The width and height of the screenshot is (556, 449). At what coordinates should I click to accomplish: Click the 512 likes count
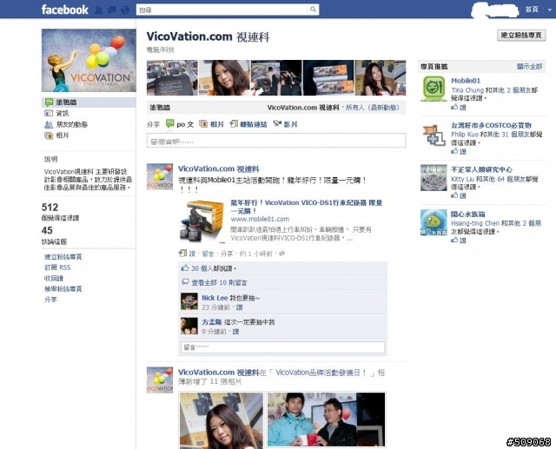(50, 208)
